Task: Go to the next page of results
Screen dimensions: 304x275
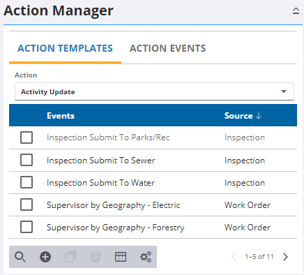Action: click(x=285, y=257)
